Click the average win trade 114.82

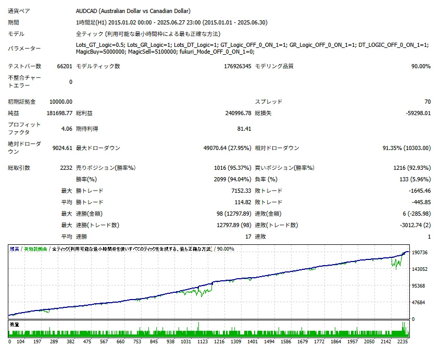pyautogui.click(x=243, y=202)
